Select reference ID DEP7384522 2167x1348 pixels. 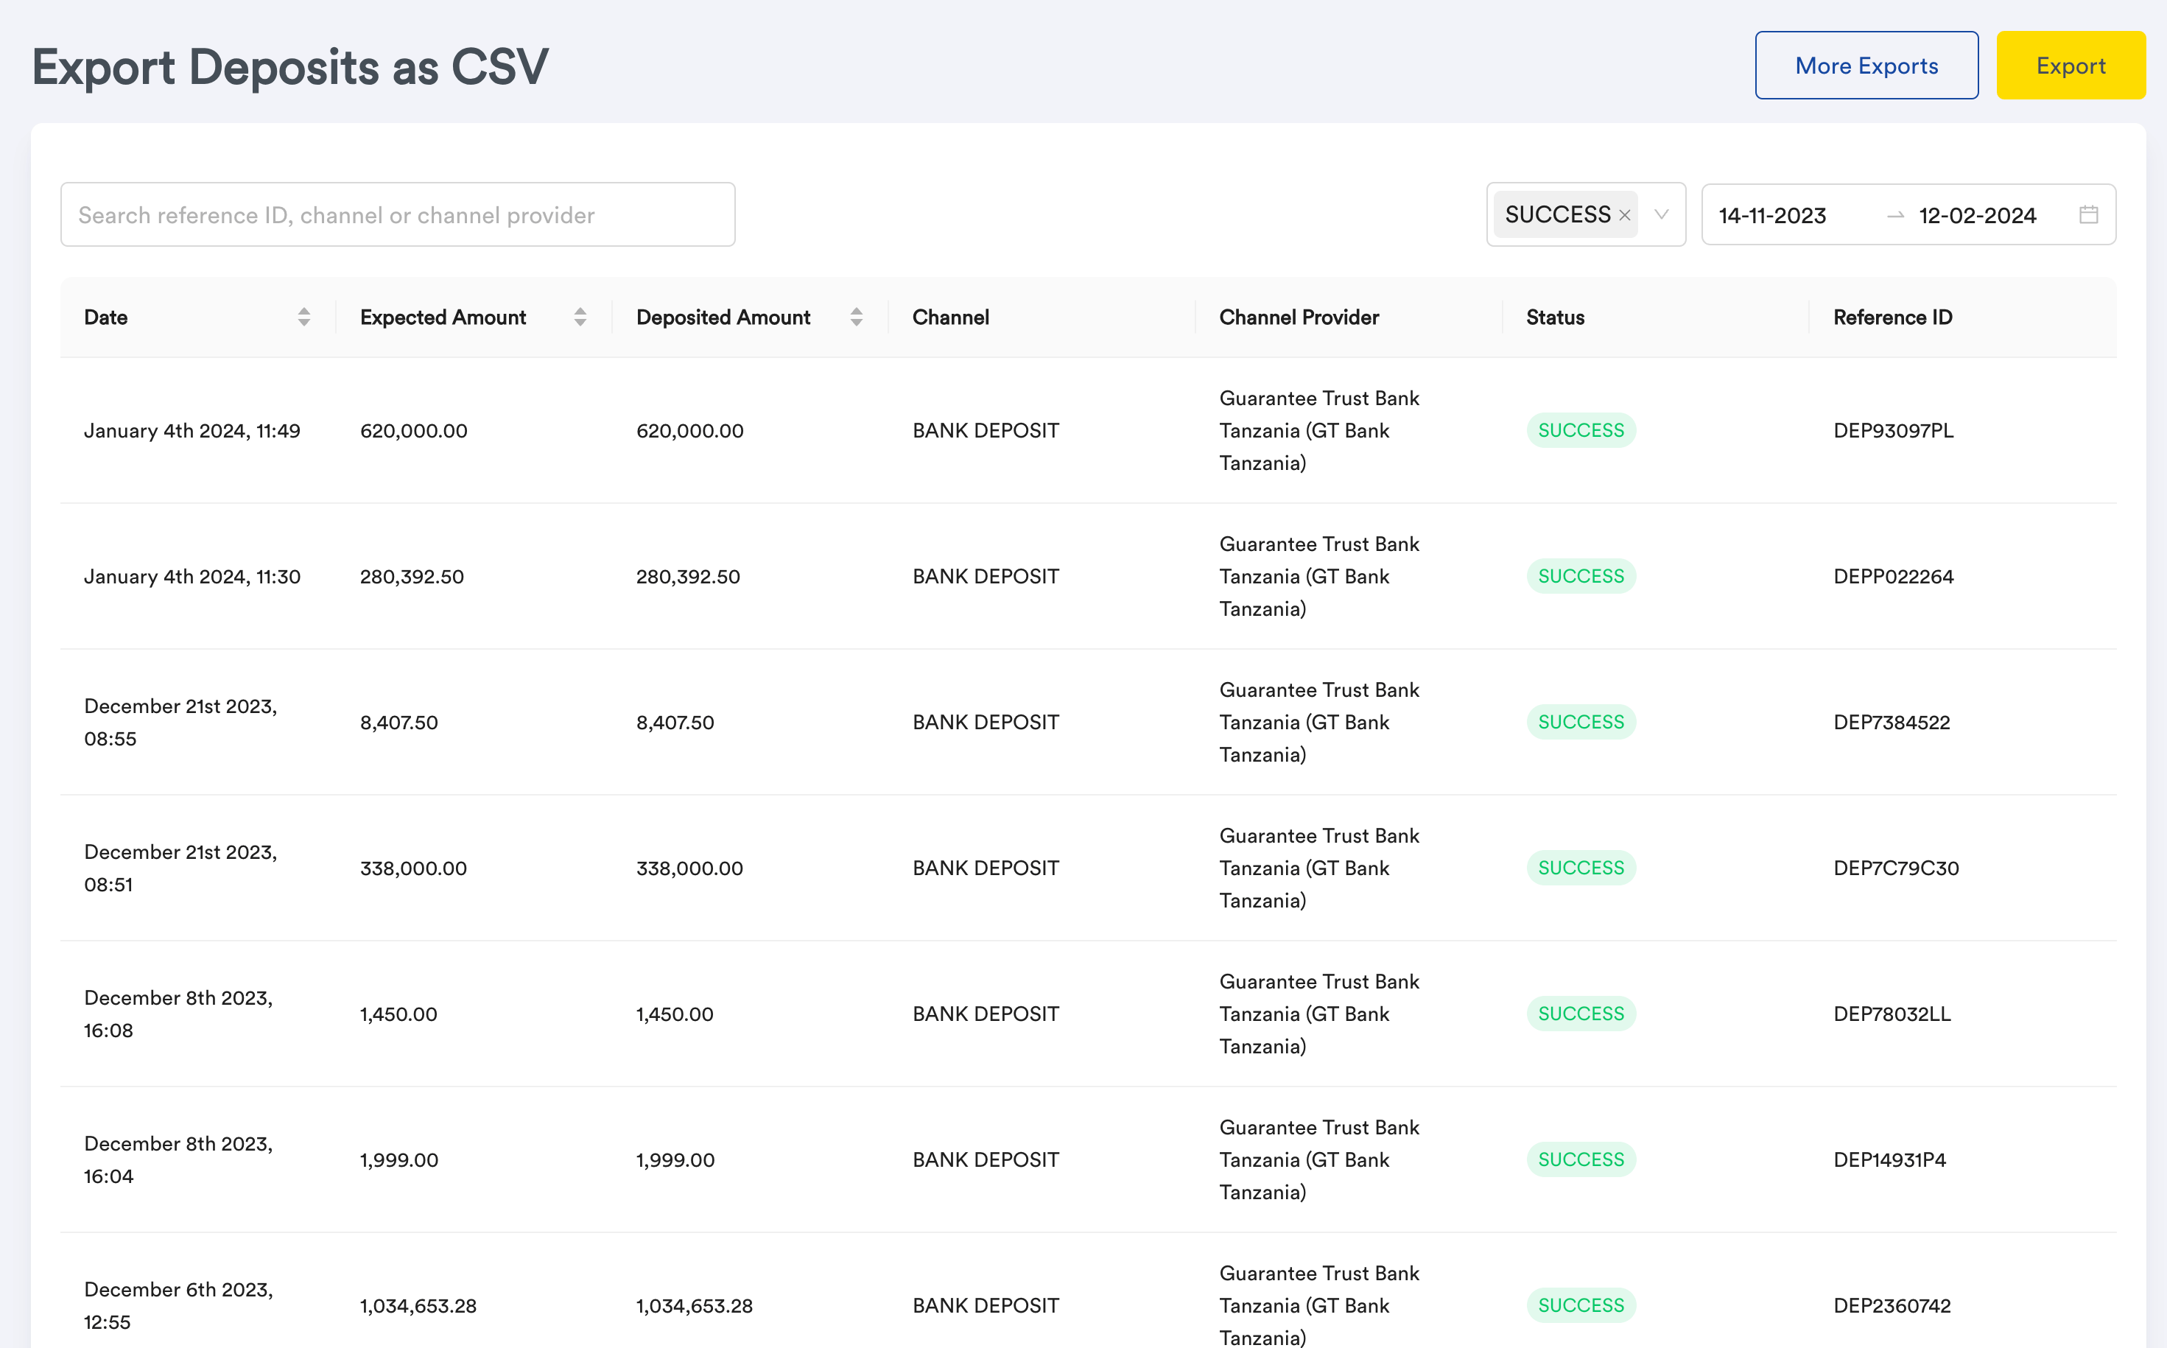tap(1892, 722)
